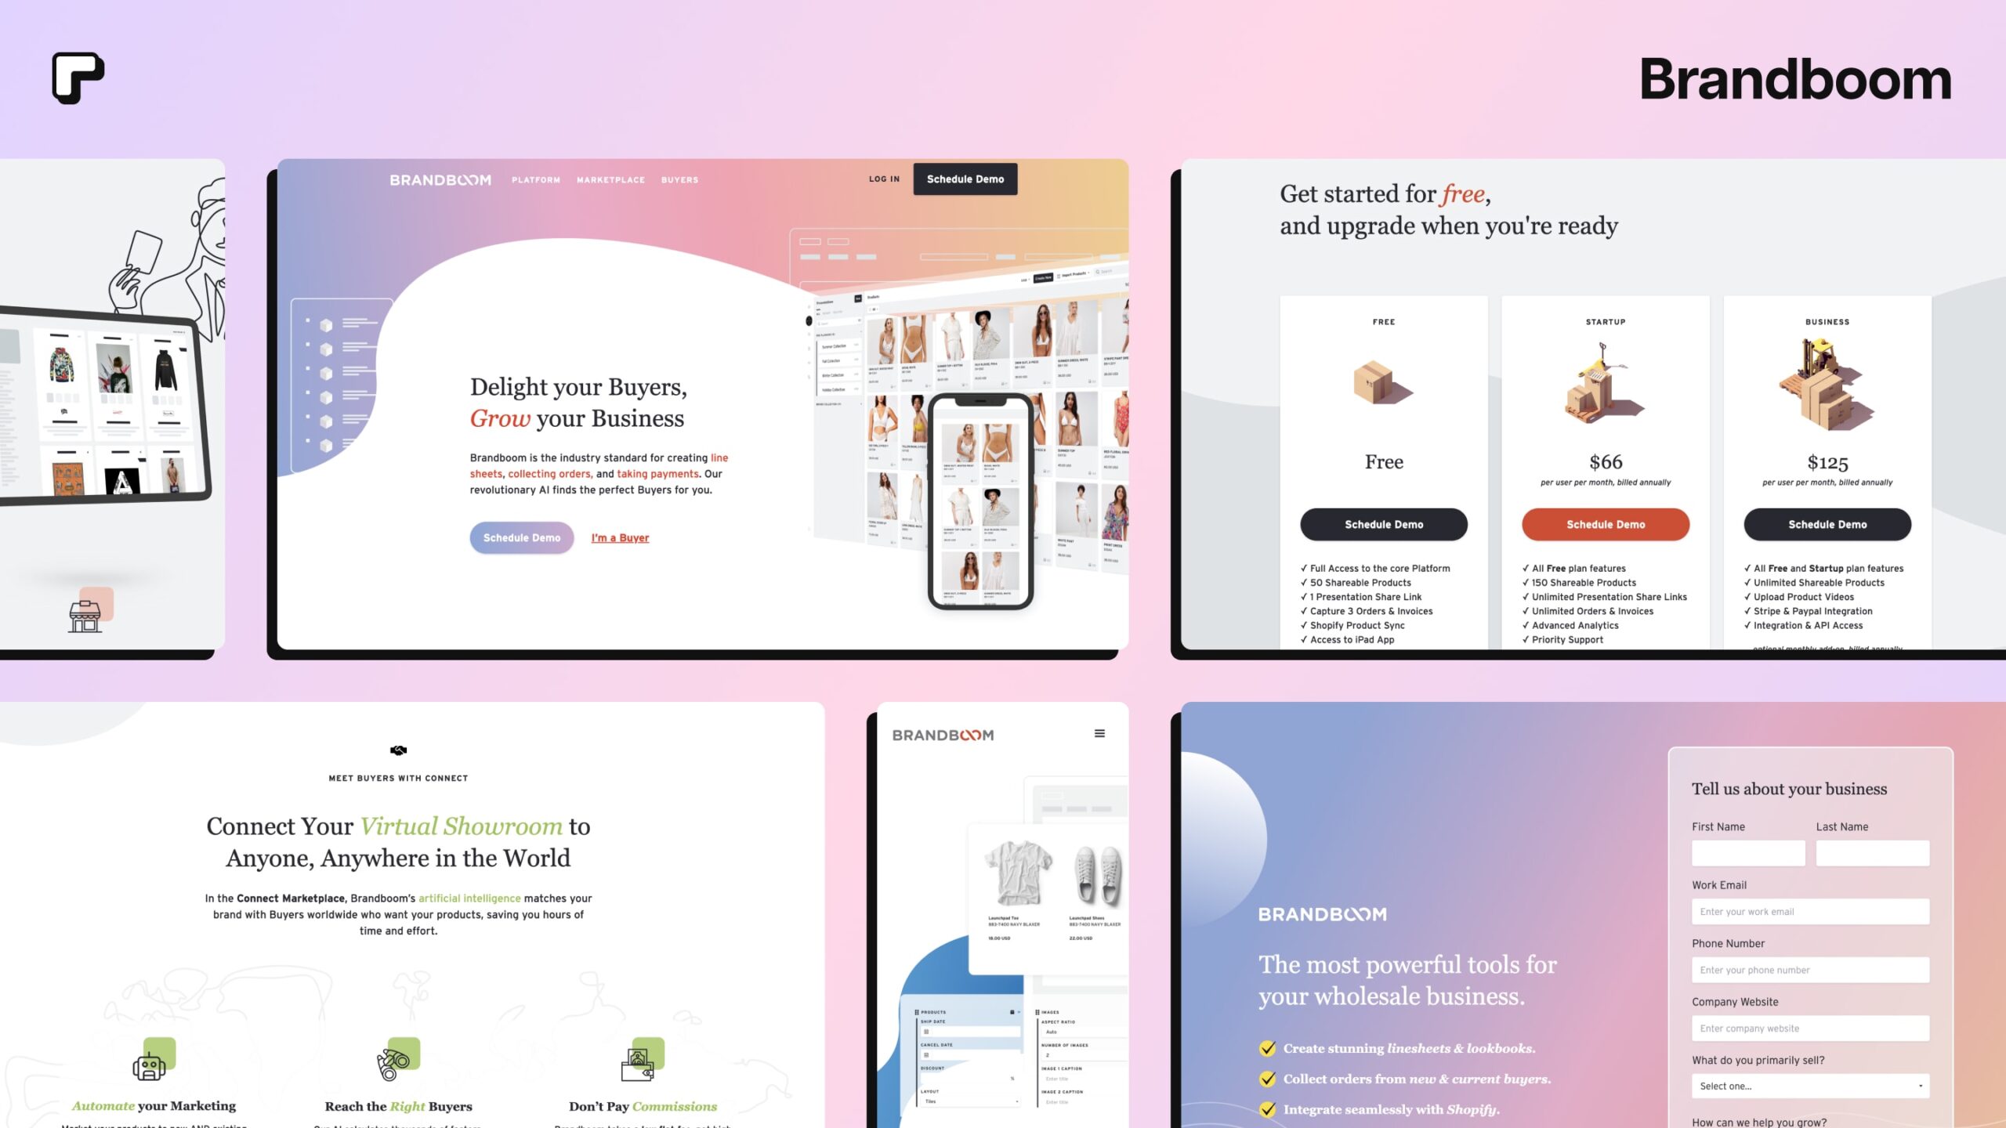This screenshot has height=1128, width=2006.
Task: Click the BUYERS navigation tab
Action: click(x=679, y=179)
